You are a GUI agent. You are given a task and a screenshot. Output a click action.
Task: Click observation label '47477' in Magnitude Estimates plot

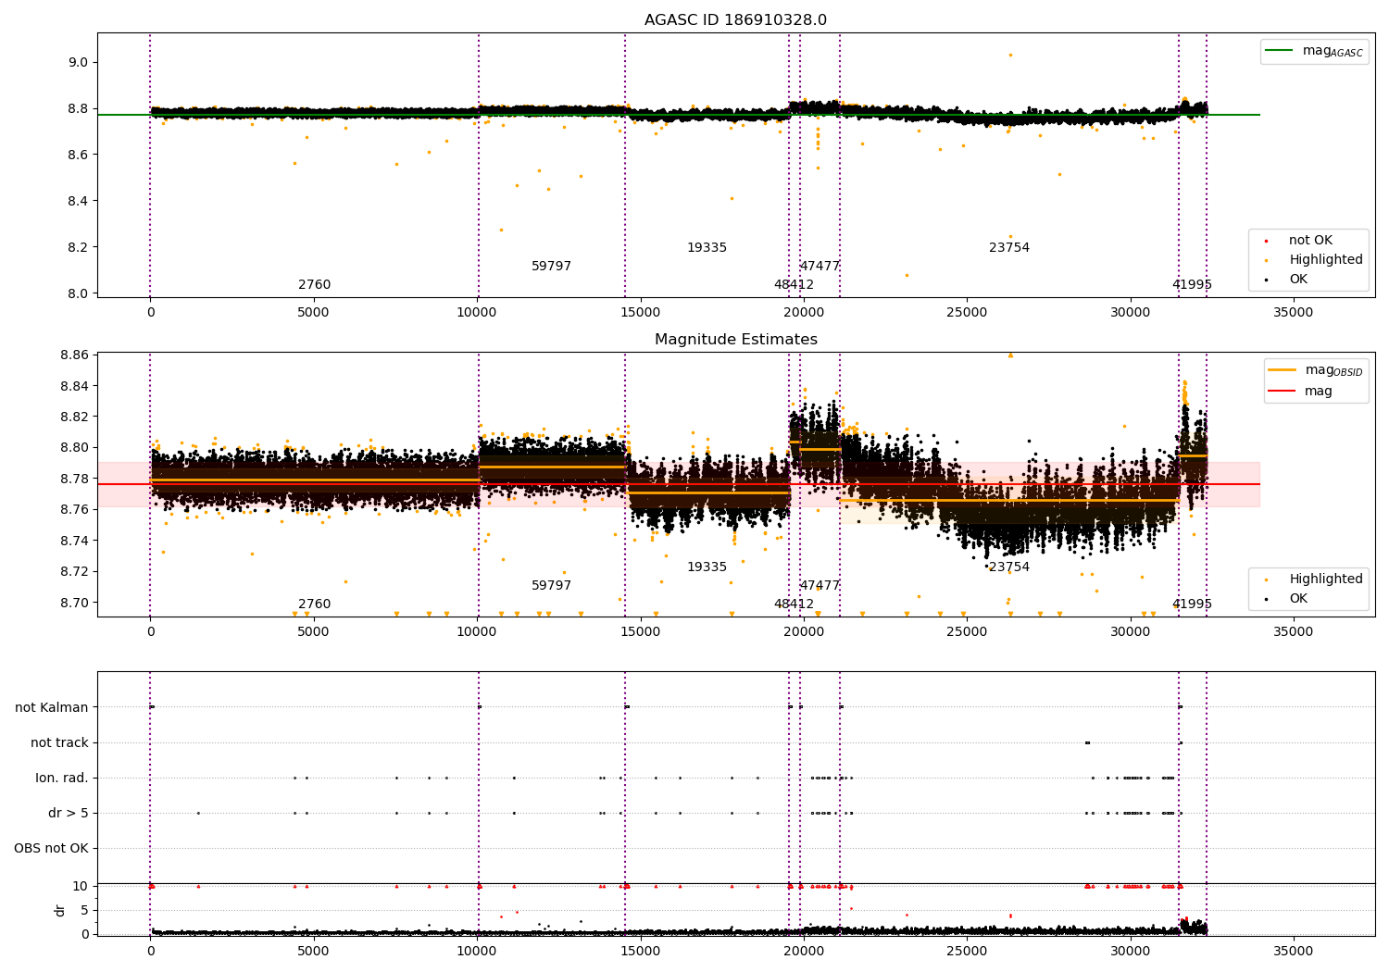click(x=820, y=586)
